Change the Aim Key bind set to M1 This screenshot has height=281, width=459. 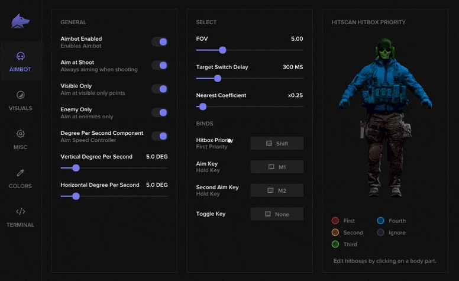pyautogui.click(x=277, y=167)
